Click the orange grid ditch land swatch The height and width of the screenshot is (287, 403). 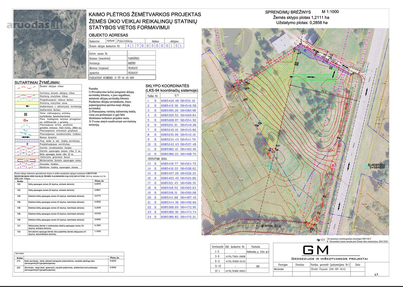(27, 157)
